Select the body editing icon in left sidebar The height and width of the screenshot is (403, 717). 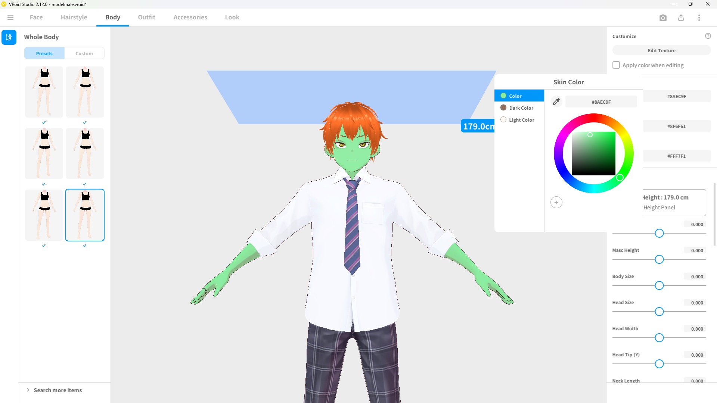(9, 37)
